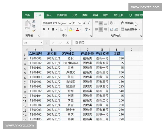The height and width of the screenshot is (132, 165).
Task: Click the Font Color A icon
Action: pos(78,29)
